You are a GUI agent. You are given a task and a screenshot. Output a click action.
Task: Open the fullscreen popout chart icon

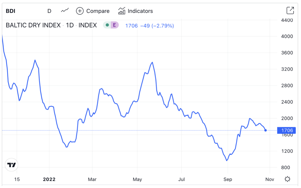[x=290, y=11]
